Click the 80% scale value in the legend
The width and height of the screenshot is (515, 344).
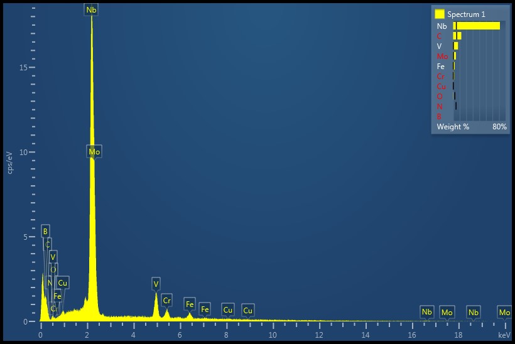click(499, 127)
